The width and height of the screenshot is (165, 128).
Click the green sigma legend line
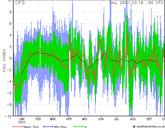point(79,126)
